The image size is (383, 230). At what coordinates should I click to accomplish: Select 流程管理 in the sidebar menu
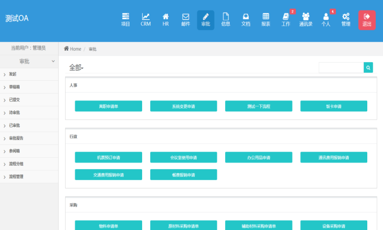pyautogui.click(x=16, y=177)
